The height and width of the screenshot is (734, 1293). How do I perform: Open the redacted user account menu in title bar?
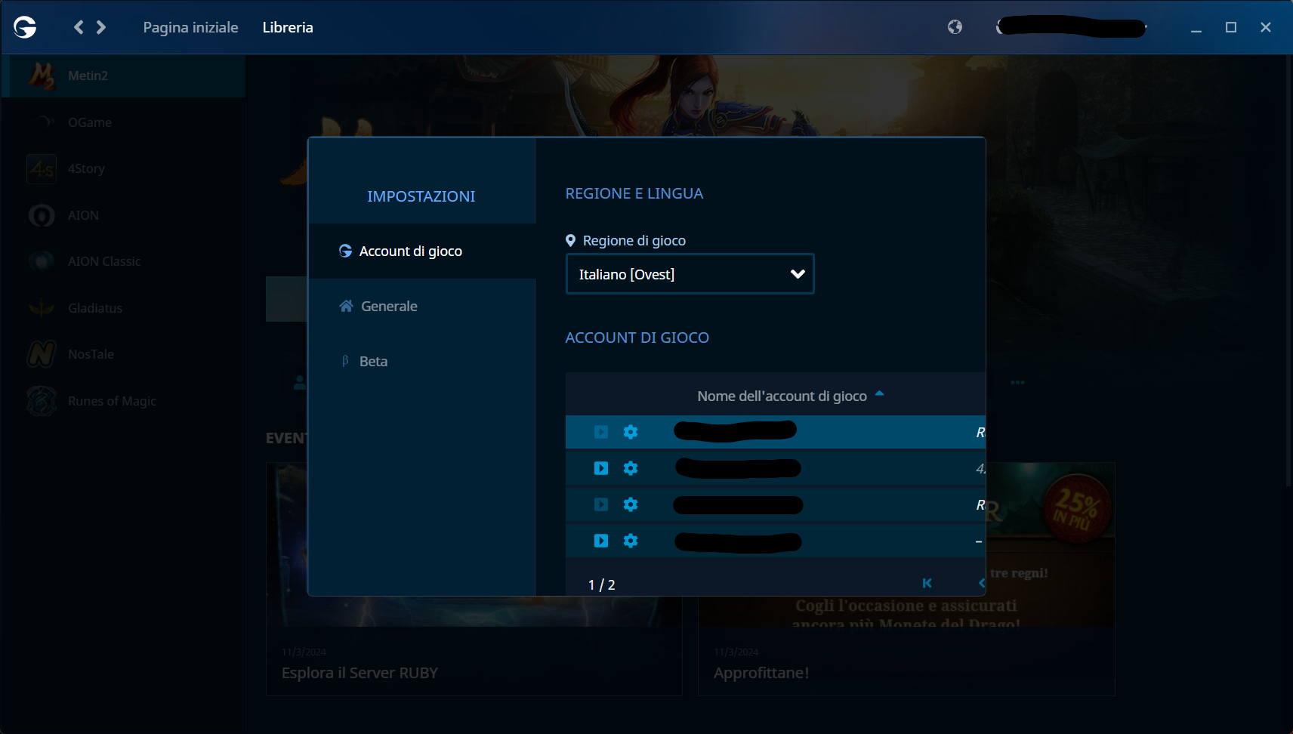pos(1072,27)
